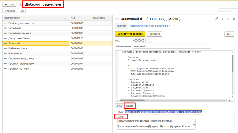This screenshot has width=238, height=133.
Task: Open the Ще dropdown menu
Action: (x=229, y=34)
